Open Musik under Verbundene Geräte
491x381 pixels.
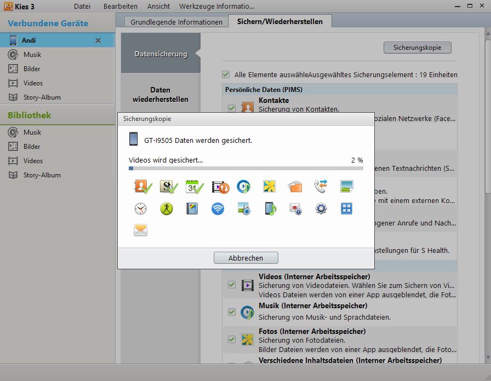pyautogui.click(x=58, y=54)
